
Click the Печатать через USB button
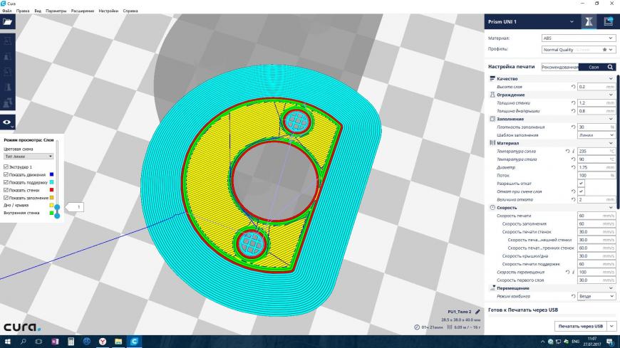[581, 326]
